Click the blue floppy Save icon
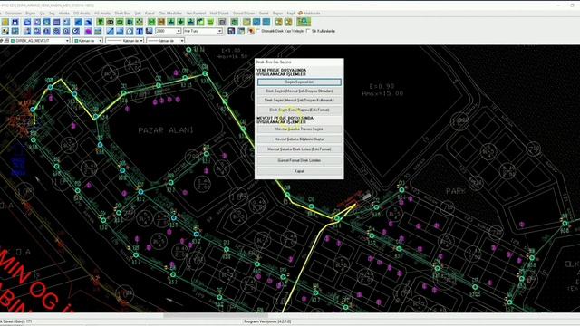 tap(14, 22)
